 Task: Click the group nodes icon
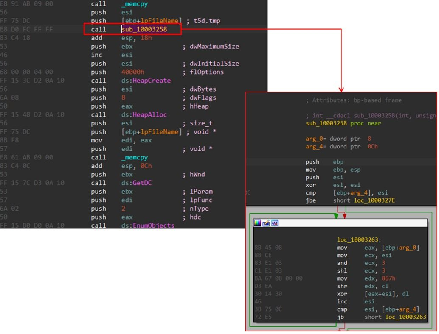tap(274, 223)
